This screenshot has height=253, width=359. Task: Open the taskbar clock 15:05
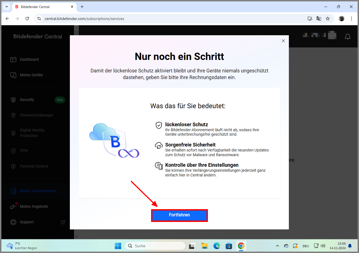(338, 246)
